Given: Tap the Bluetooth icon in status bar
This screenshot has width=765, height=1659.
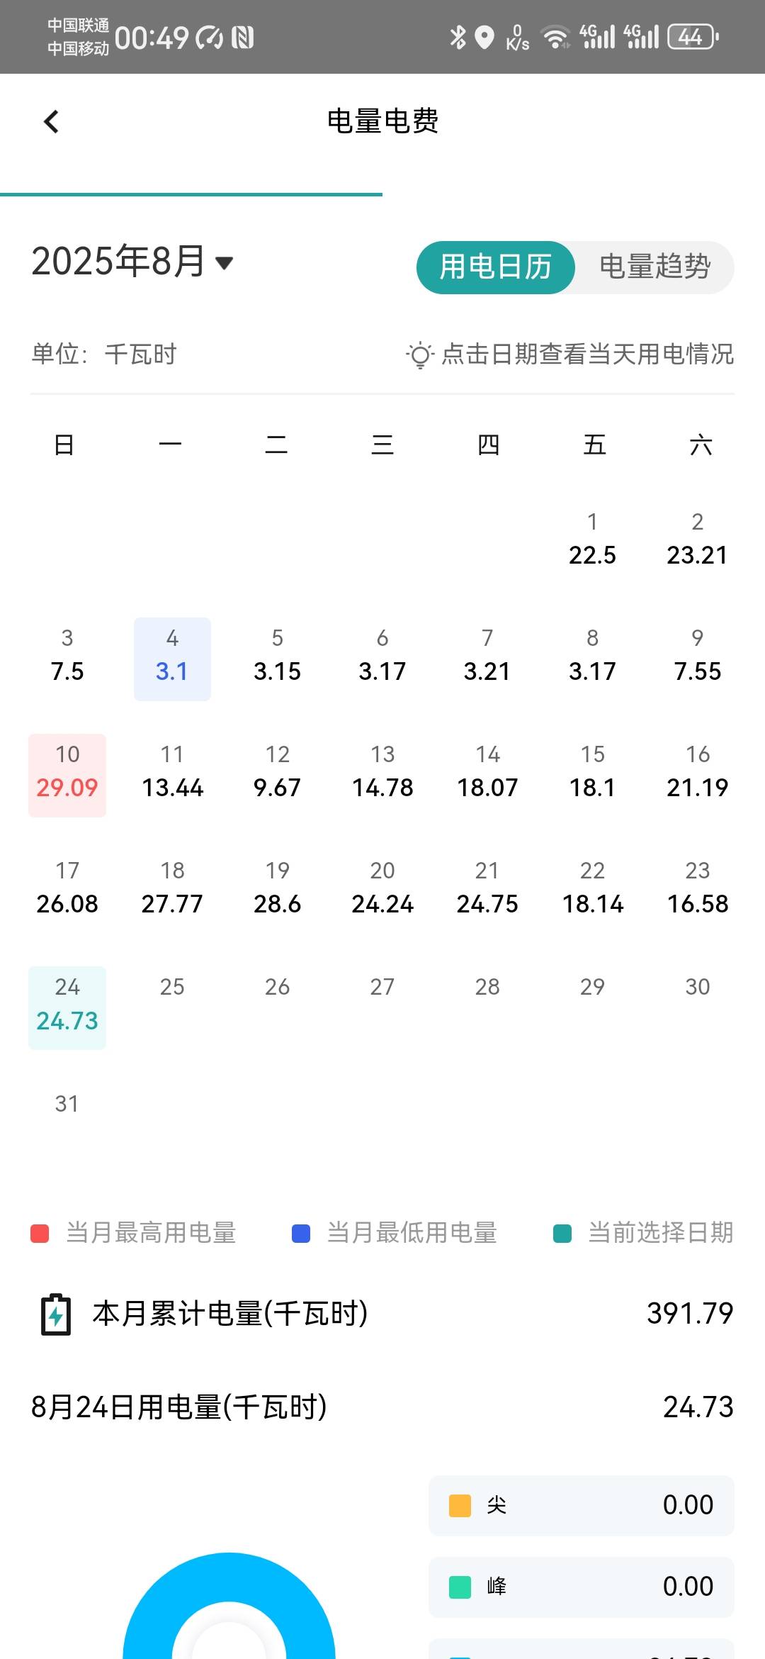Looking at the screenshot, I should click(x=458, y=37).
